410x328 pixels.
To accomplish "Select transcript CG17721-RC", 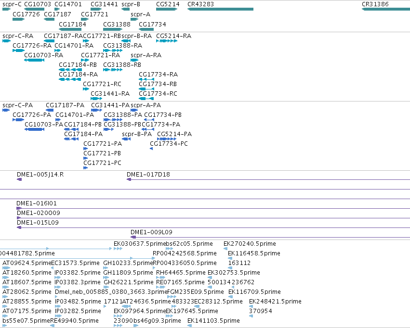I will 102,84.
